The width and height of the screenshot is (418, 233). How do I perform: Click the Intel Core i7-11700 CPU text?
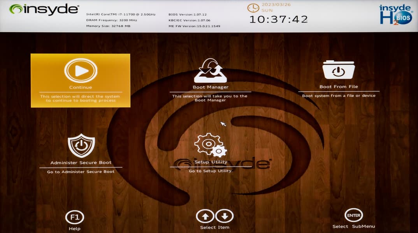(121, 14)
